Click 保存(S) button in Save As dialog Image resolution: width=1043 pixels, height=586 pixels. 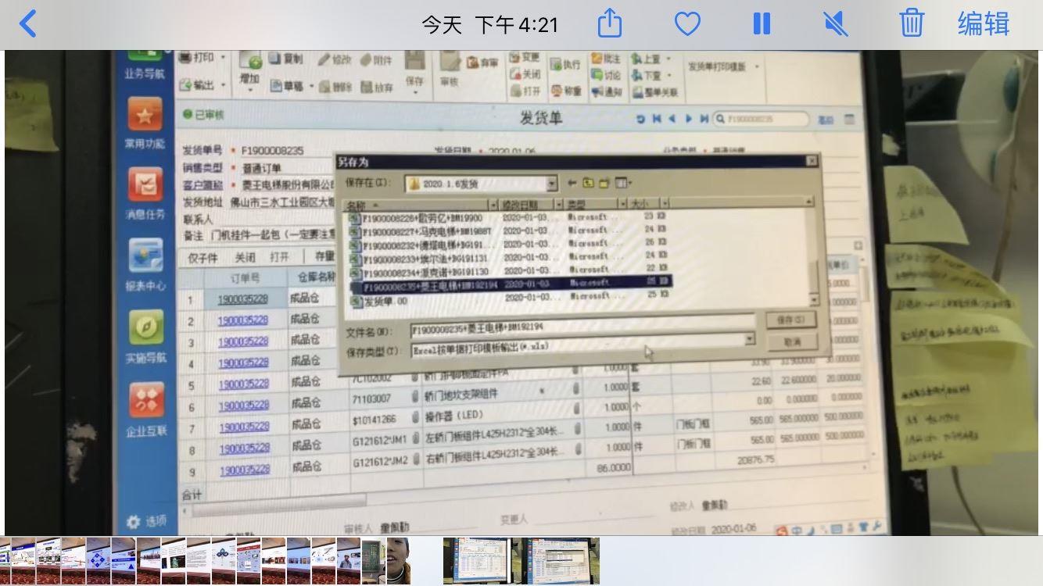[x=790, y=320]
